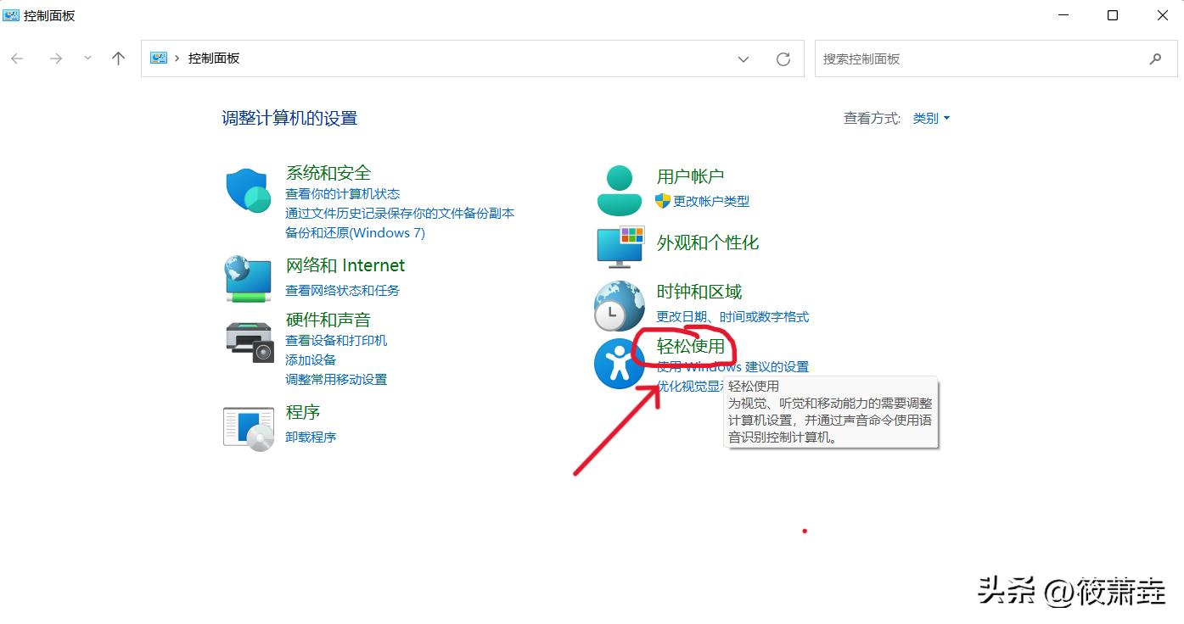Click the 轻松使用 accessibility icon

tap(619, 364)
